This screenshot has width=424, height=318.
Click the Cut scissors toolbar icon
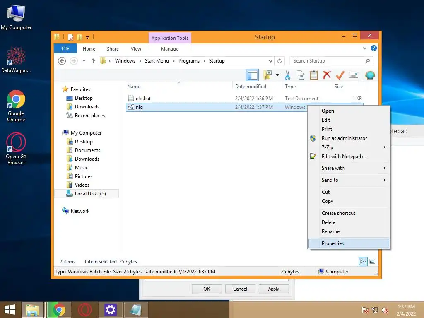click(x=287, y=75)
